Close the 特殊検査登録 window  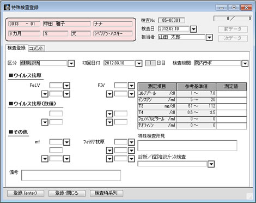pos(246,8)
